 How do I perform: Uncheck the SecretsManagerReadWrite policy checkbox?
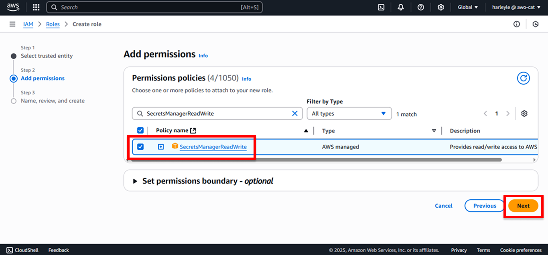(x=140, y=147)
